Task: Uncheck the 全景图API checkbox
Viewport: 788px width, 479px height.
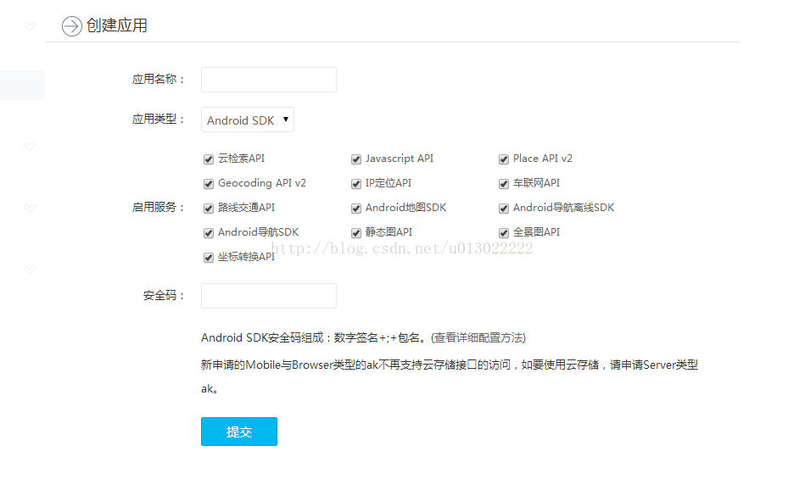Action: click(504, 233)
